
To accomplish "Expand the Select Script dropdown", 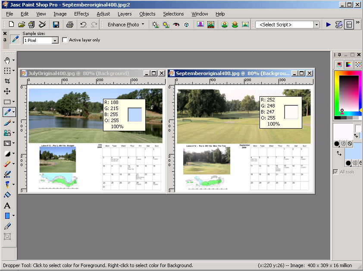I will pyautogui.click(x=316, y=25).
